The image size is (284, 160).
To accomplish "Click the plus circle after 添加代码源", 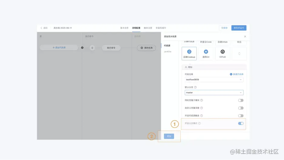I will tap(82, 48).
